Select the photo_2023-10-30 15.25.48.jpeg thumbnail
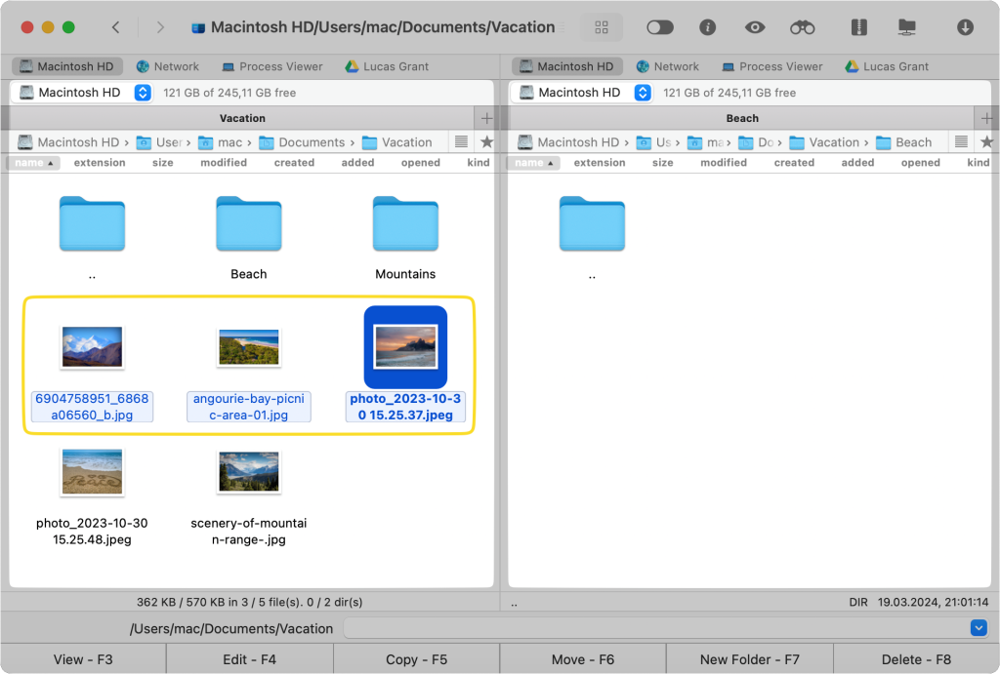1000x674 pixels. click(x=92, y=472)
